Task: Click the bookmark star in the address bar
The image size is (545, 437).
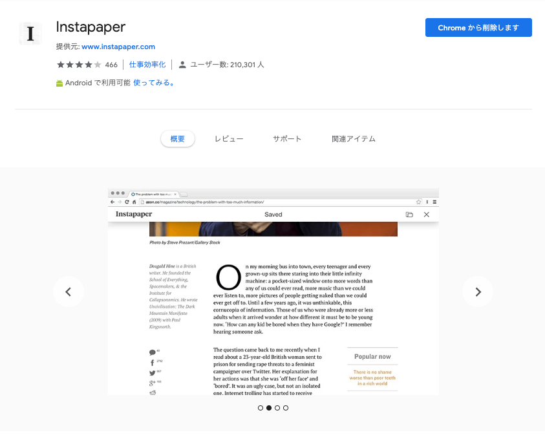Action: pyautogui.click(x=418, y=202)
